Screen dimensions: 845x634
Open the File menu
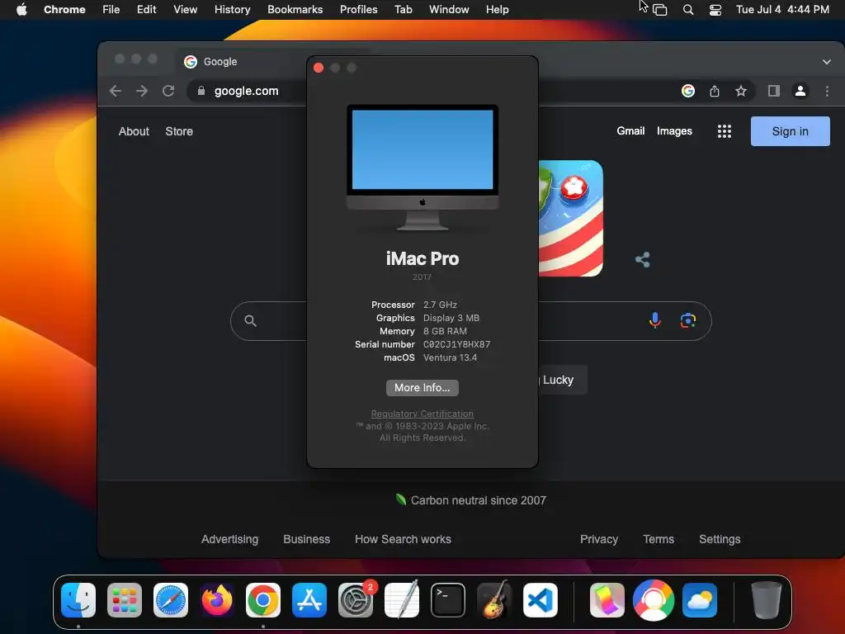111,9
